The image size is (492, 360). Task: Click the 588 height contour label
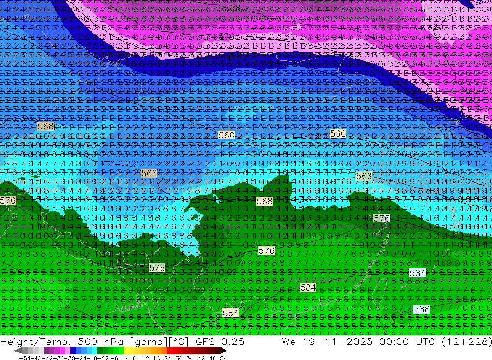click(x=422, y=309)
